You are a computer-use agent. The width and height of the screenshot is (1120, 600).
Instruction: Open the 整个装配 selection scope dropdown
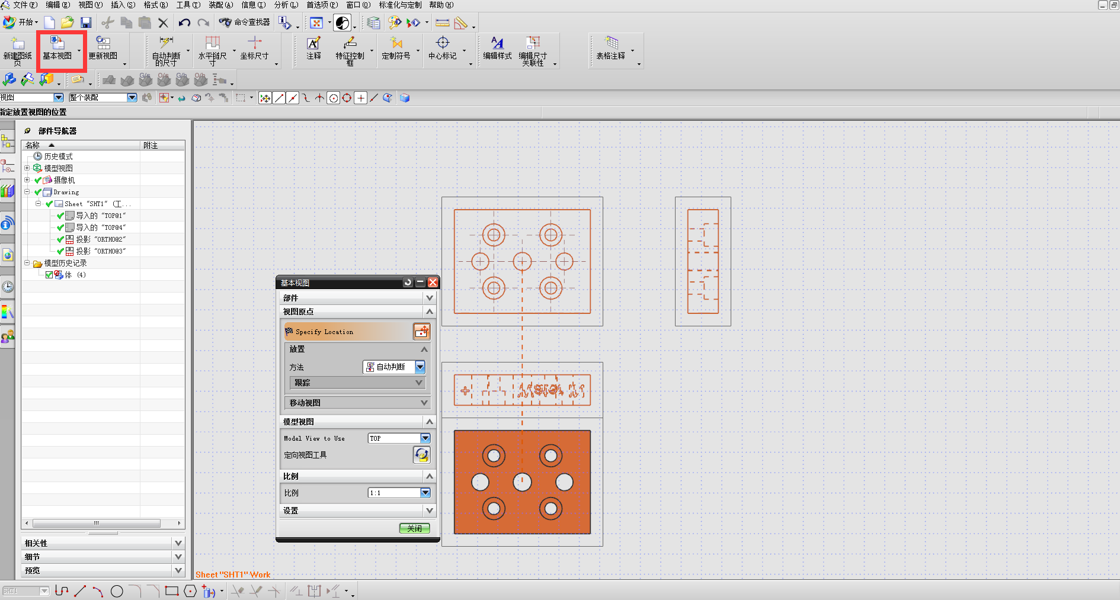pos(132,98)
